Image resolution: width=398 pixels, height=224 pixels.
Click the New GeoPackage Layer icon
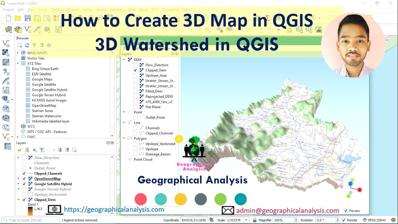point(18,30)
